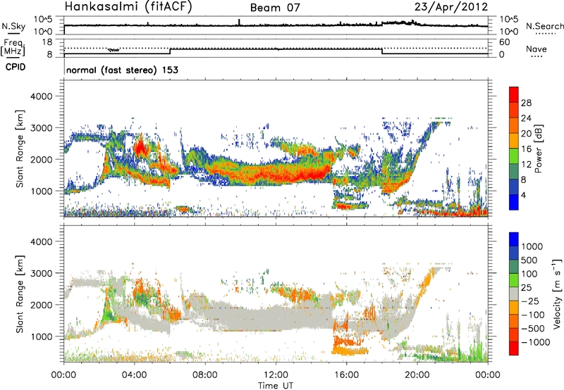Click the 'Time UT' axis title
The height and width of the screenshot is (390, 564).
point(276,386)
